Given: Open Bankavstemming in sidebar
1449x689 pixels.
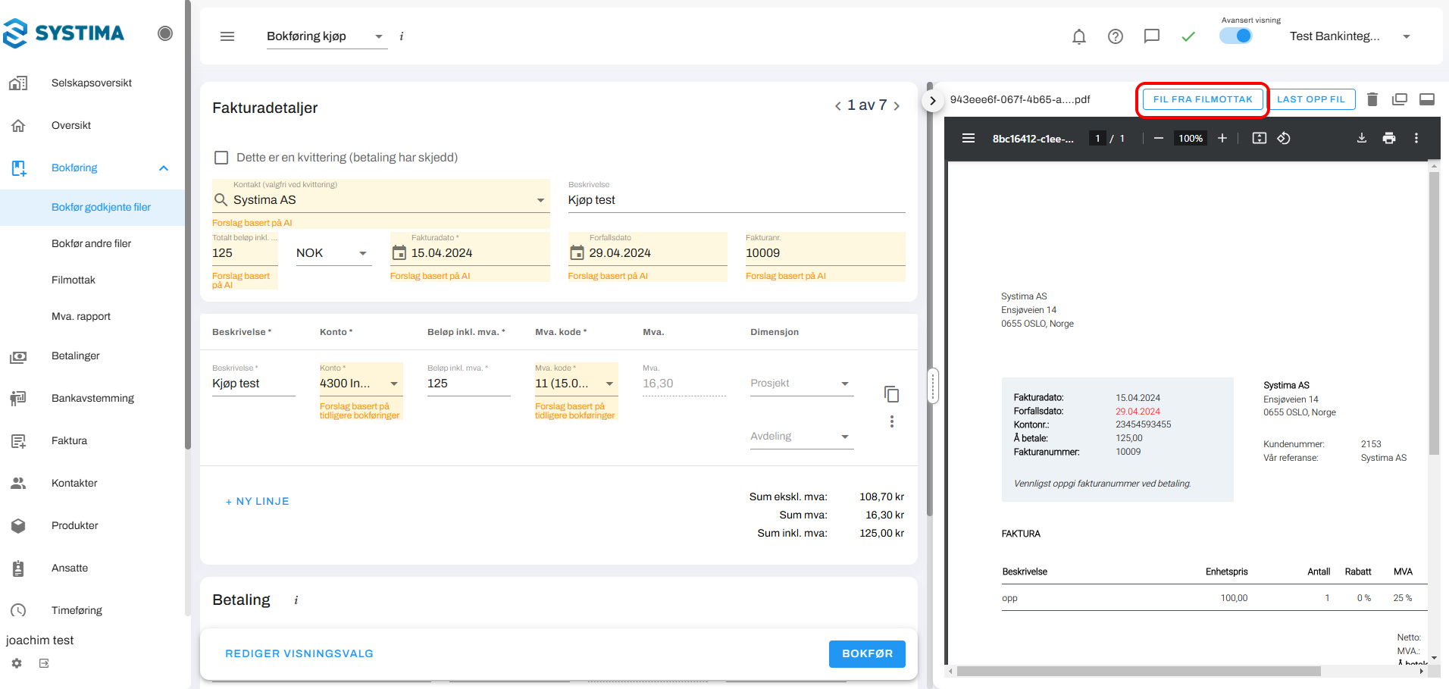Looking at the screenshot, I should [x=92, y=399].
